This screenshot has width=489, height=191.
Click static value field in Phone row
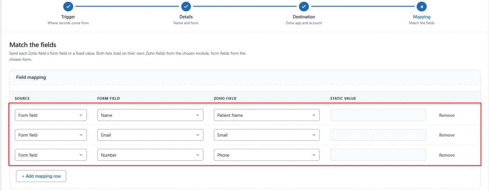click(x=378, y=155)
